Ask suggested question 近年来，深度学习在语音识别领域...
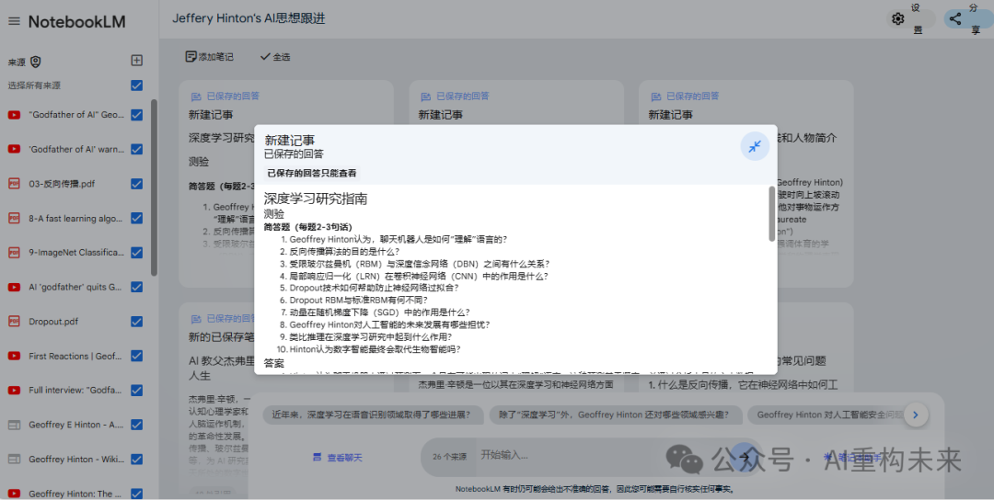994x500 pixels. point(372,415)
